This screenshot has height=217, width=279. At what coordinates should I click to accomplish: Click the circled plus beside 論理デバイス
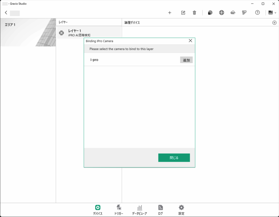274,23
